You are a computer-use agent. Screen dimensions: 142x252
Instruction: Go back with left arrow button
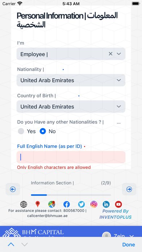point(13,189)
